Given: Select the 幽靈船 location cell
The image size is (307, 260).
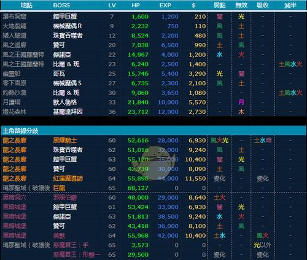Looking at the screenshot, I should 12,74.
